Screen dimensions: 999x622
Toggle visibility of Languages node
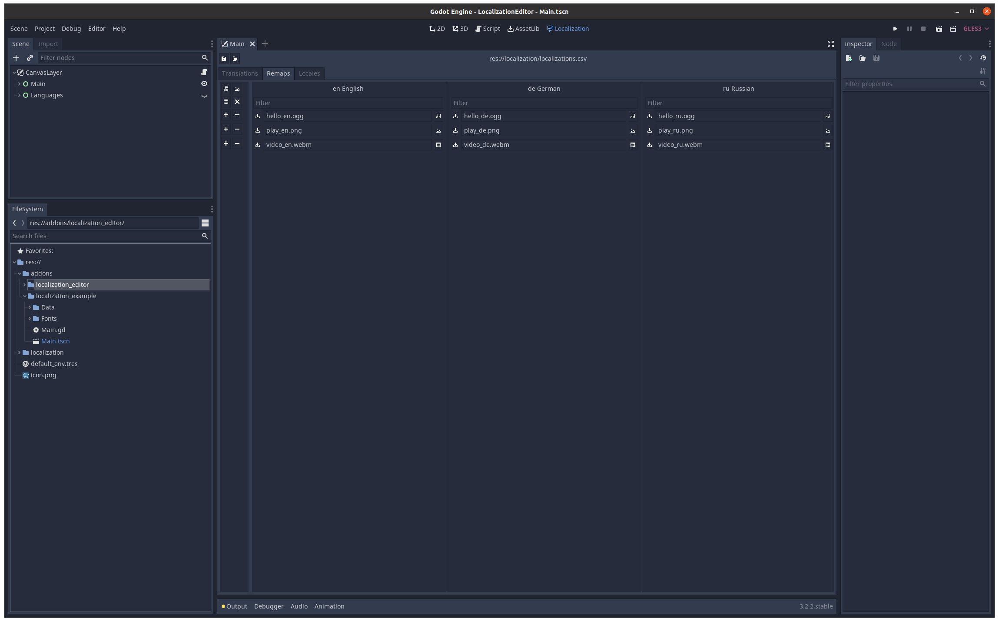pos(204,95)
